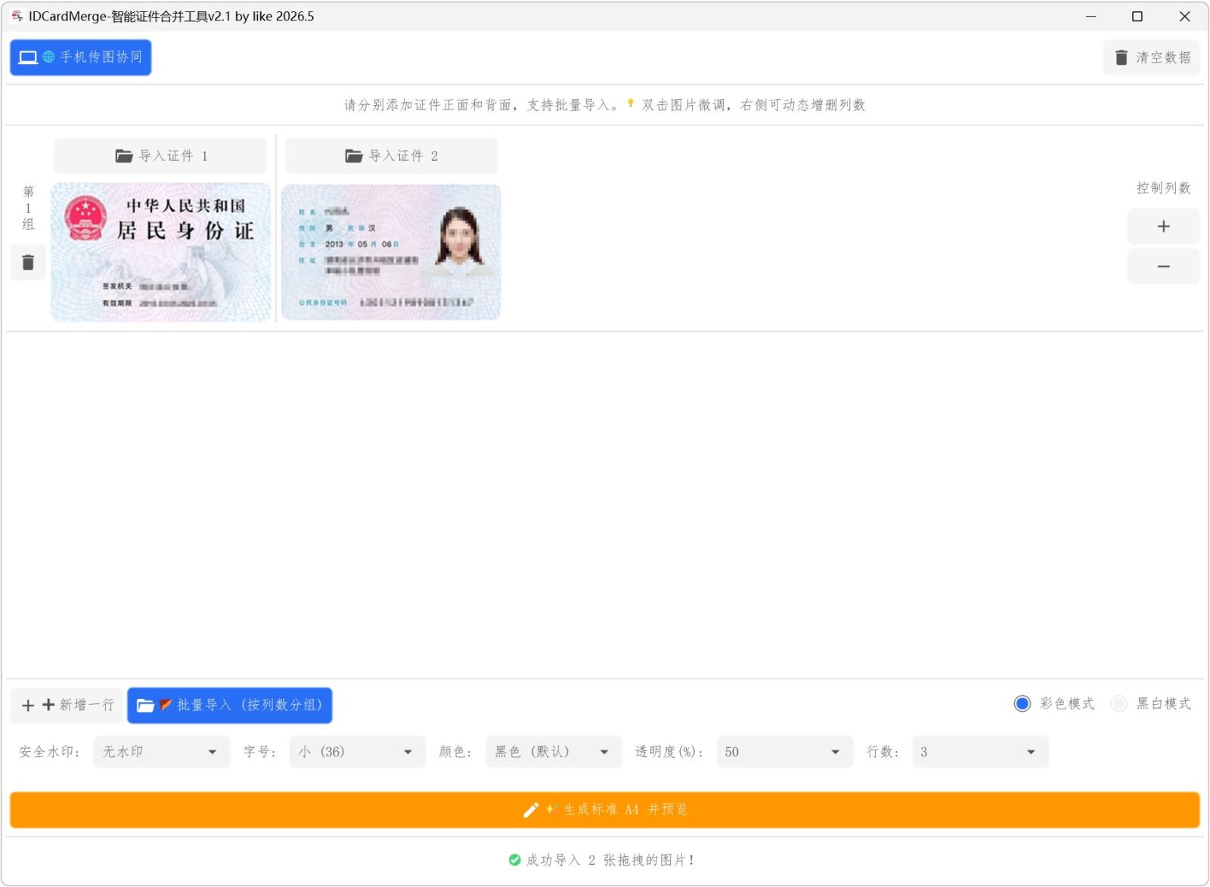Open the 颜色 color dropdown showing 黑色
1210x887 pixels.
tap(554, 752)
